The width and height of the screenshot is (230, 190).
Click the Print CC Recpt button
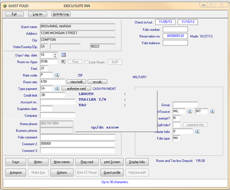(87, 172)
